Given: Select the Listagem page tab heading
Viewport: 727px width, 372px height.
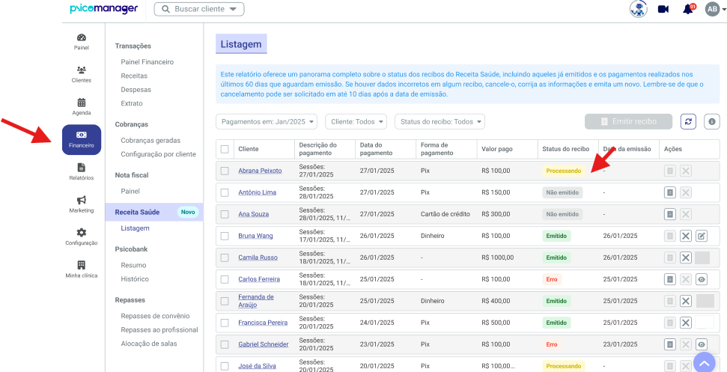Looking at the screenshot, I should [x=241, y=44].
